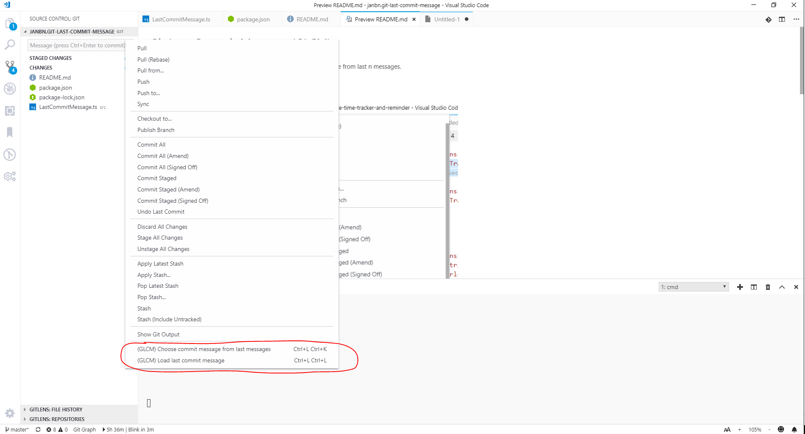Kill terminal with trash icon

(768, 287)
